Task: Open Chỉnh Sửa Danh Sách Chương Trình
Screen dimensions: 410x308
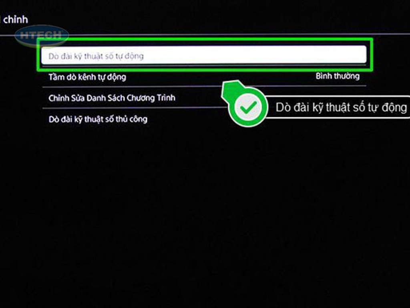Action: click(112, 98)
